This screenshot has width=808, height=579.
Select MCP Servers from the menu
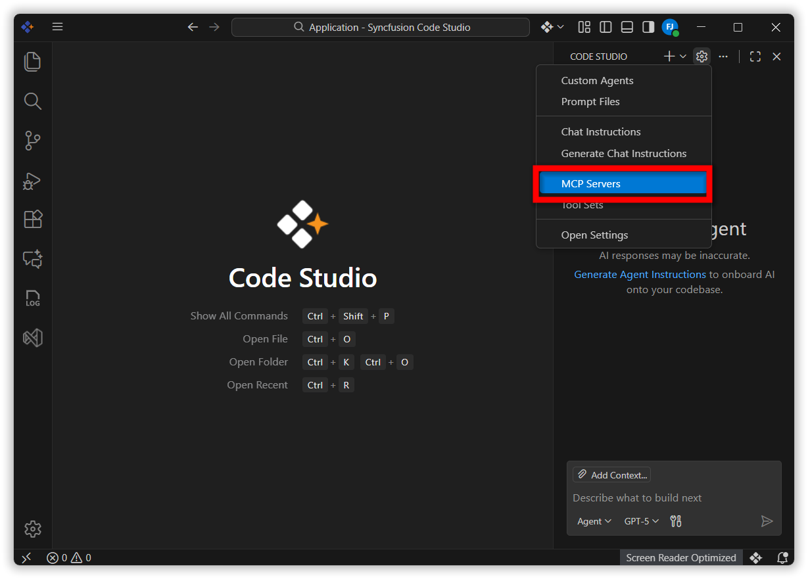[623, 184]
